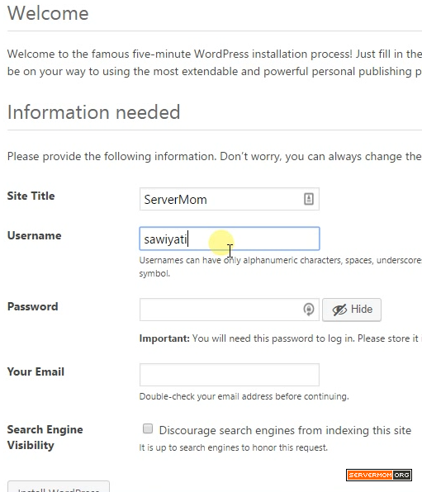Hide the password with the Hide button

(352, 310)
